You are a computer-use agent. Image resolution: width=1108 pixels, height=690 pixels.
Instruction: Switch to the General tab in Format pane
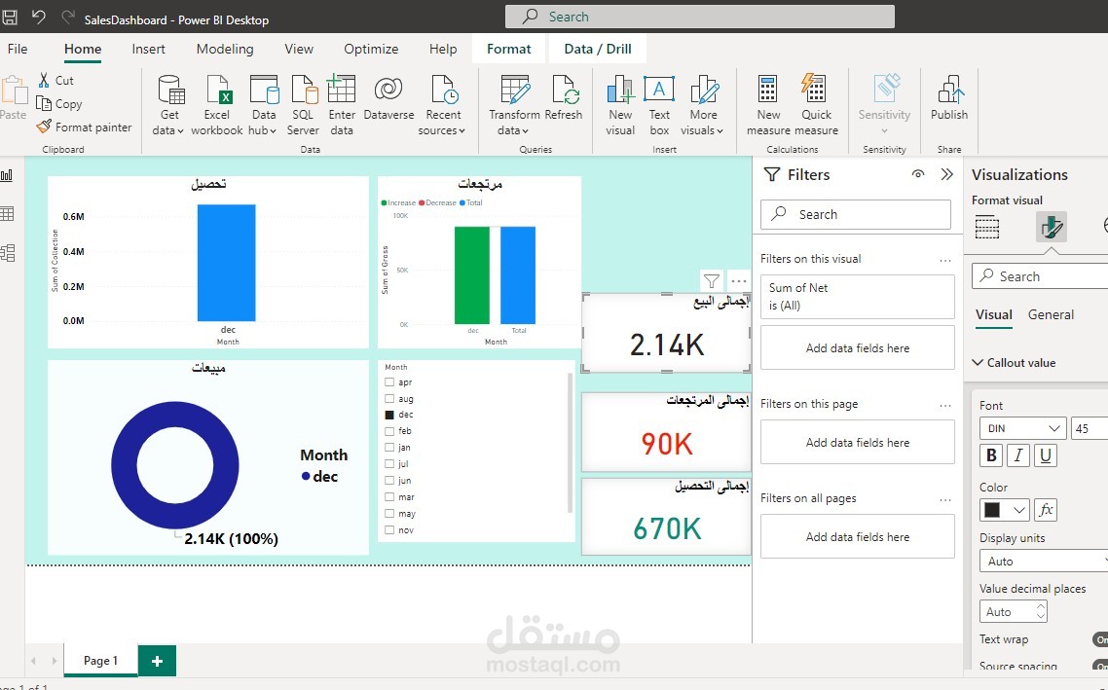1052,314
